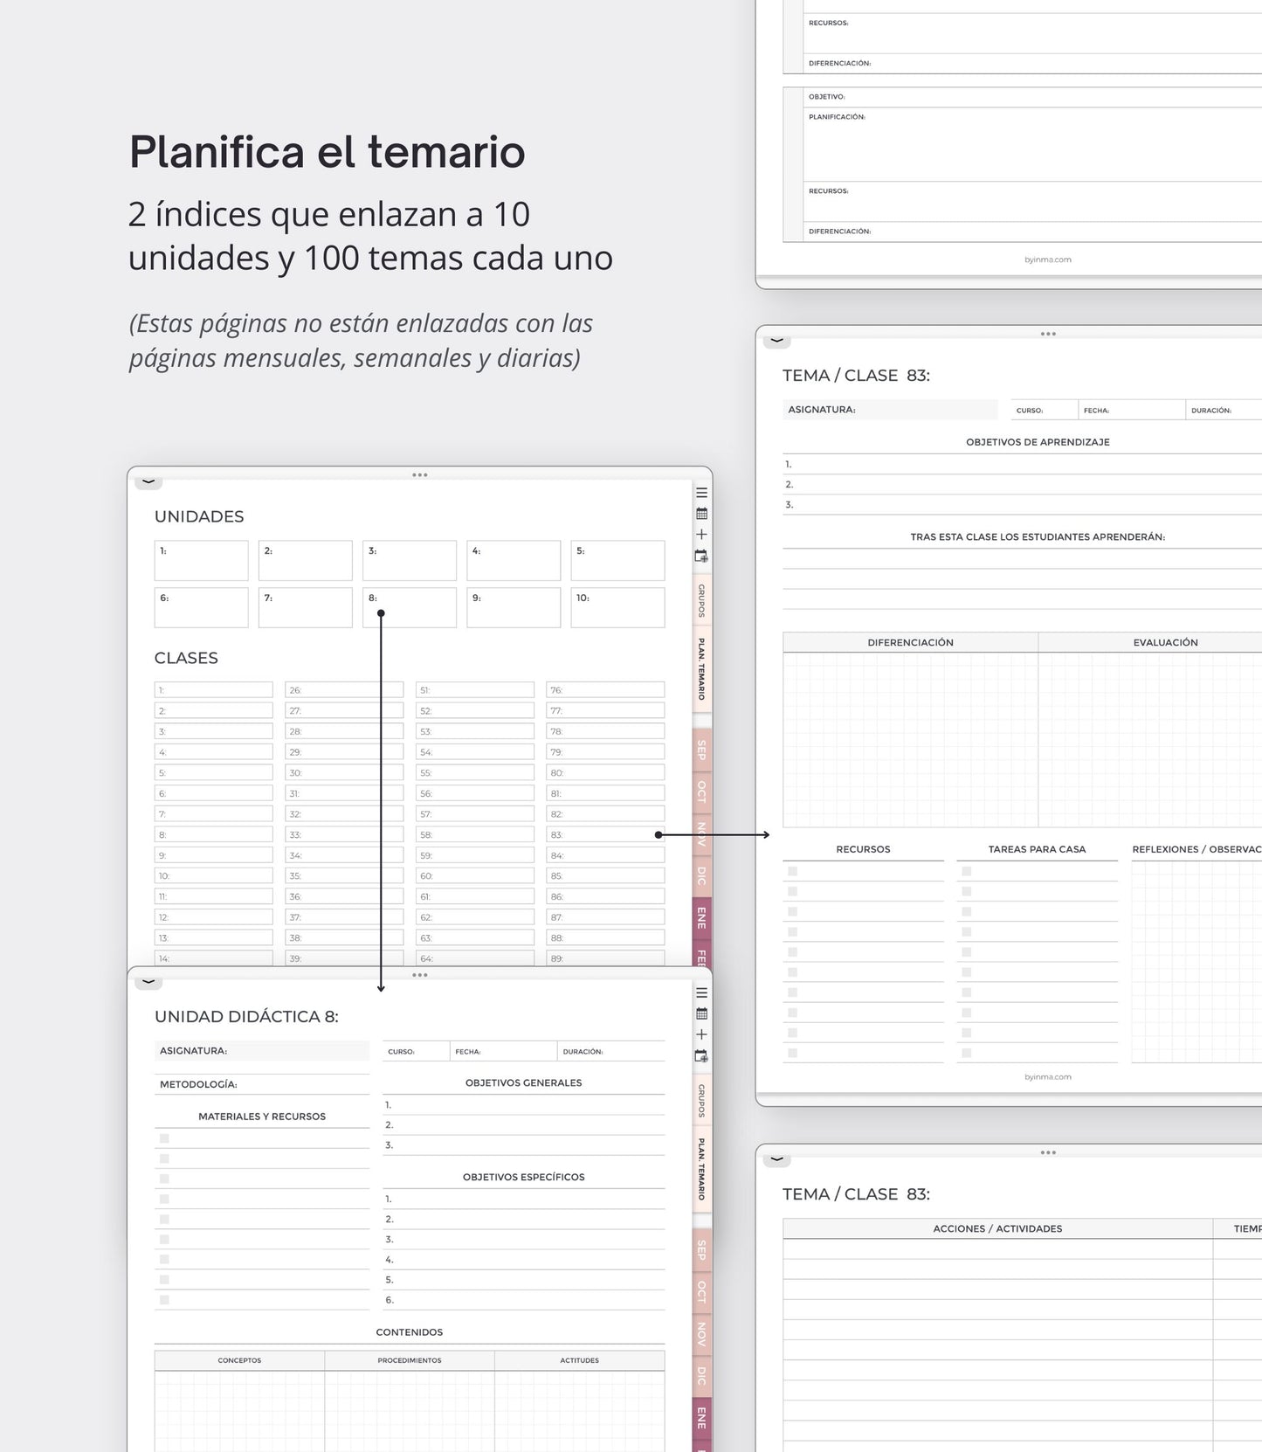
Task: Open GRUPOS tab on Unidades page
Action: (701, 601)
